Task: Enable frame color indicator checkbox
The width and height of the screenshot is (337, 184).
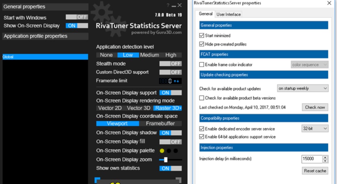Action: [202, 65]
